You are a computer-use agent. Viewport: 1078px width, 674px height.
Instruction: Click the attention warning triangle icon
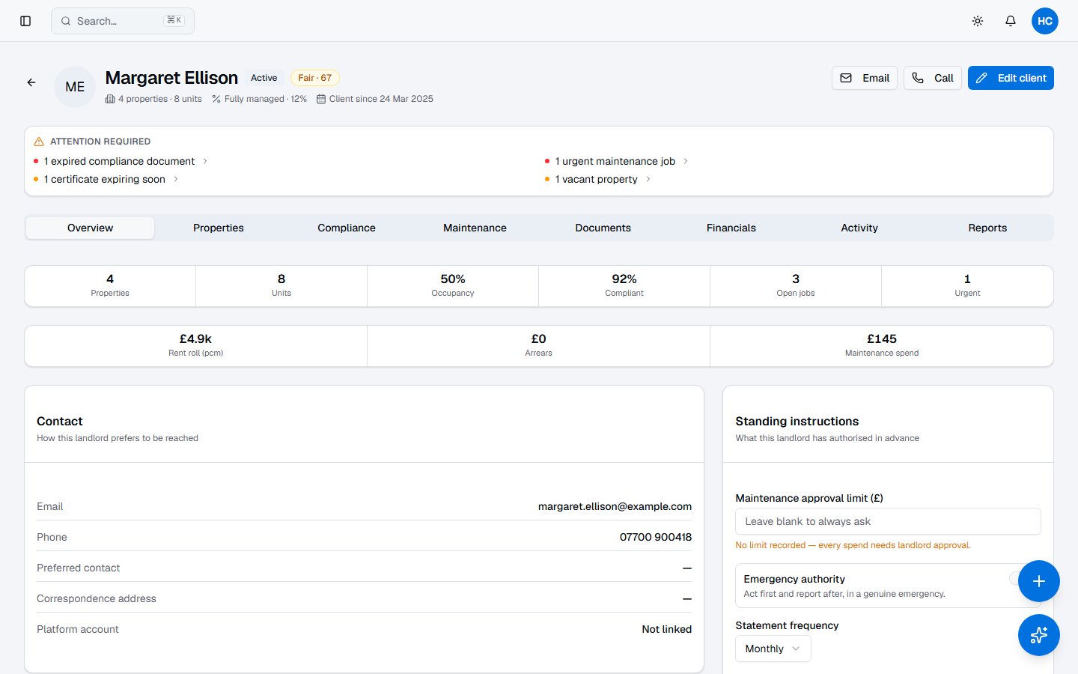[39, 142]
